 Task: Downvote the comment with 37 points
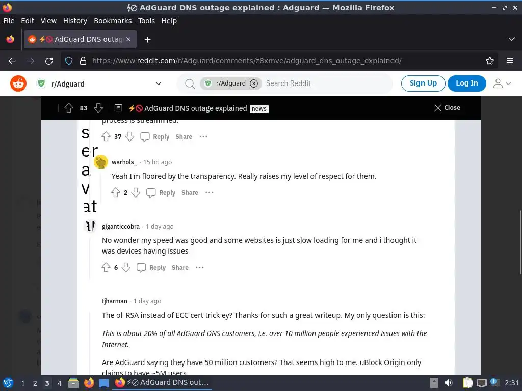click(130, 136)
